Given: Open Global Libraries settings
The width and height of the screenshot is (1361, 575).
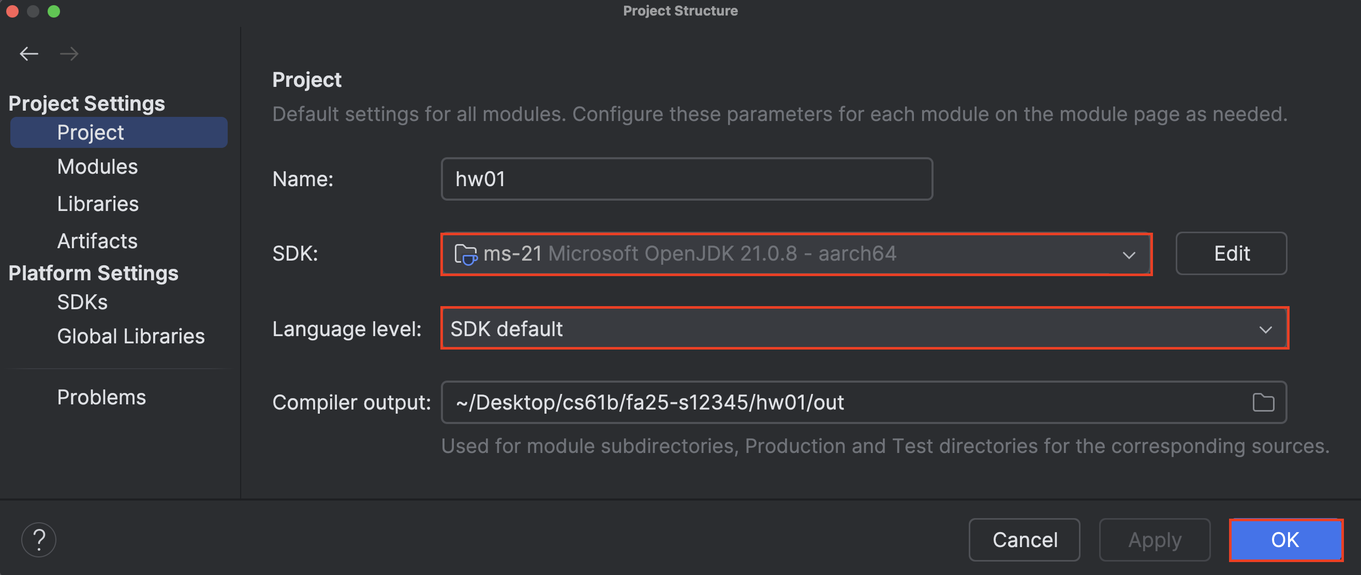Looking at the screenshot, I should 131,336.
